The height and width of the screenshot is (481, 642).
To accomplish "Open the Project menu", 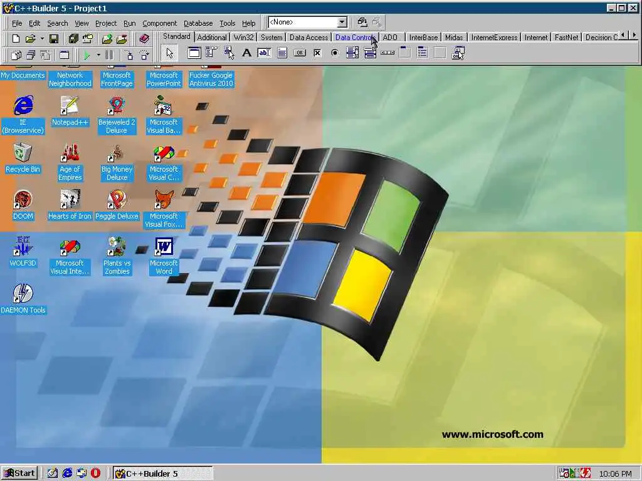I will 105,23.
